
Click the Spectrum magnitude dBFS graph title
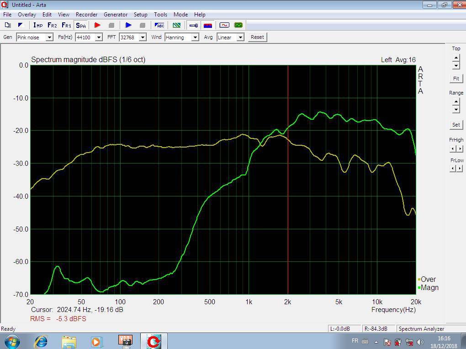pyautogui.click(x=88, y=60)
